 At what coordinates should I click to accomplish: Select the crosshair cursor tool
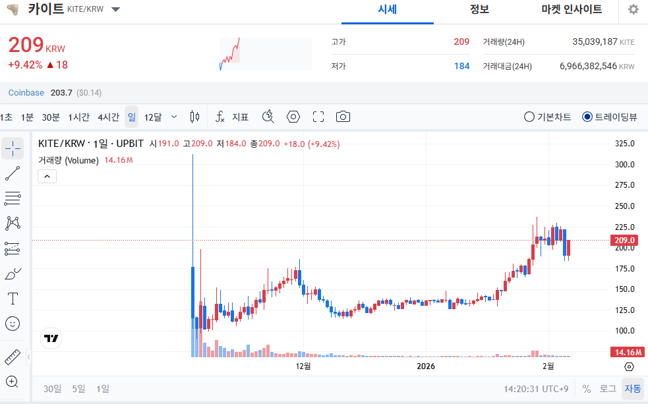pos(13,148)
